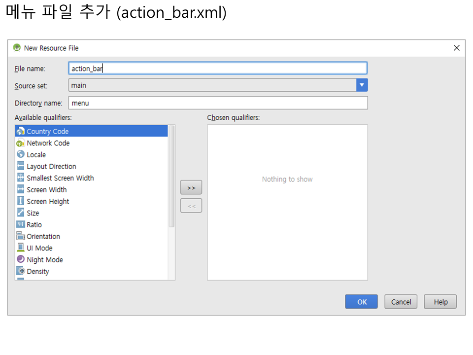Click the Cancel button
The height and width of the screenshot is (355, 473).
(x=401, y=302)
